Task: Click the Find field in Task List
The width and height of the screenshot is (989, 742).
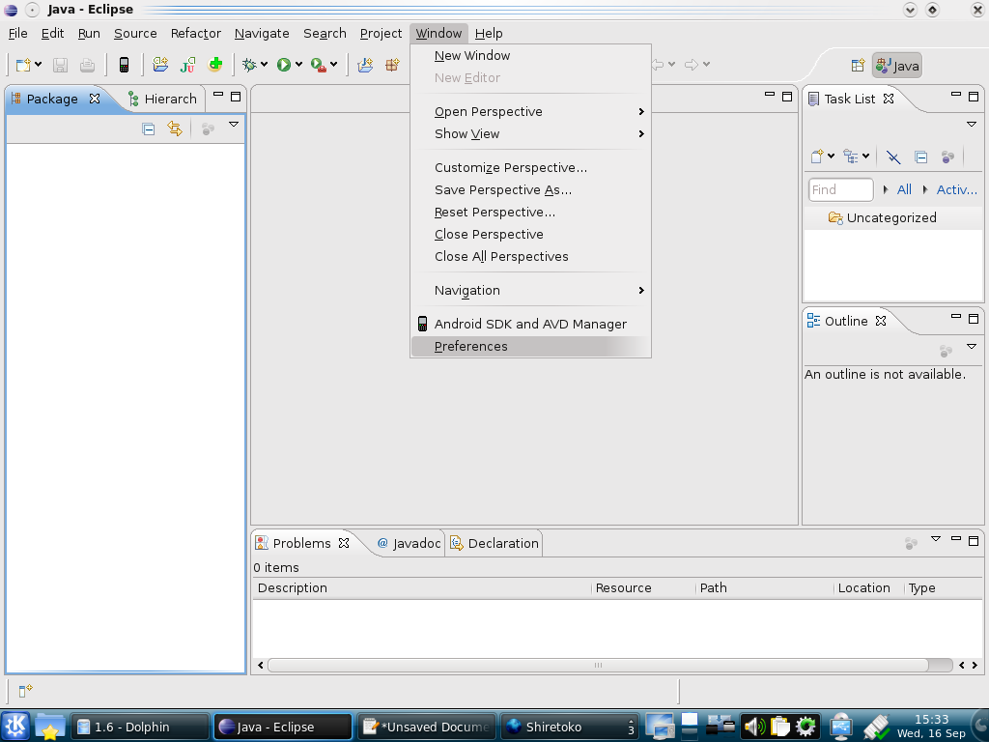Action: (841, 190)
